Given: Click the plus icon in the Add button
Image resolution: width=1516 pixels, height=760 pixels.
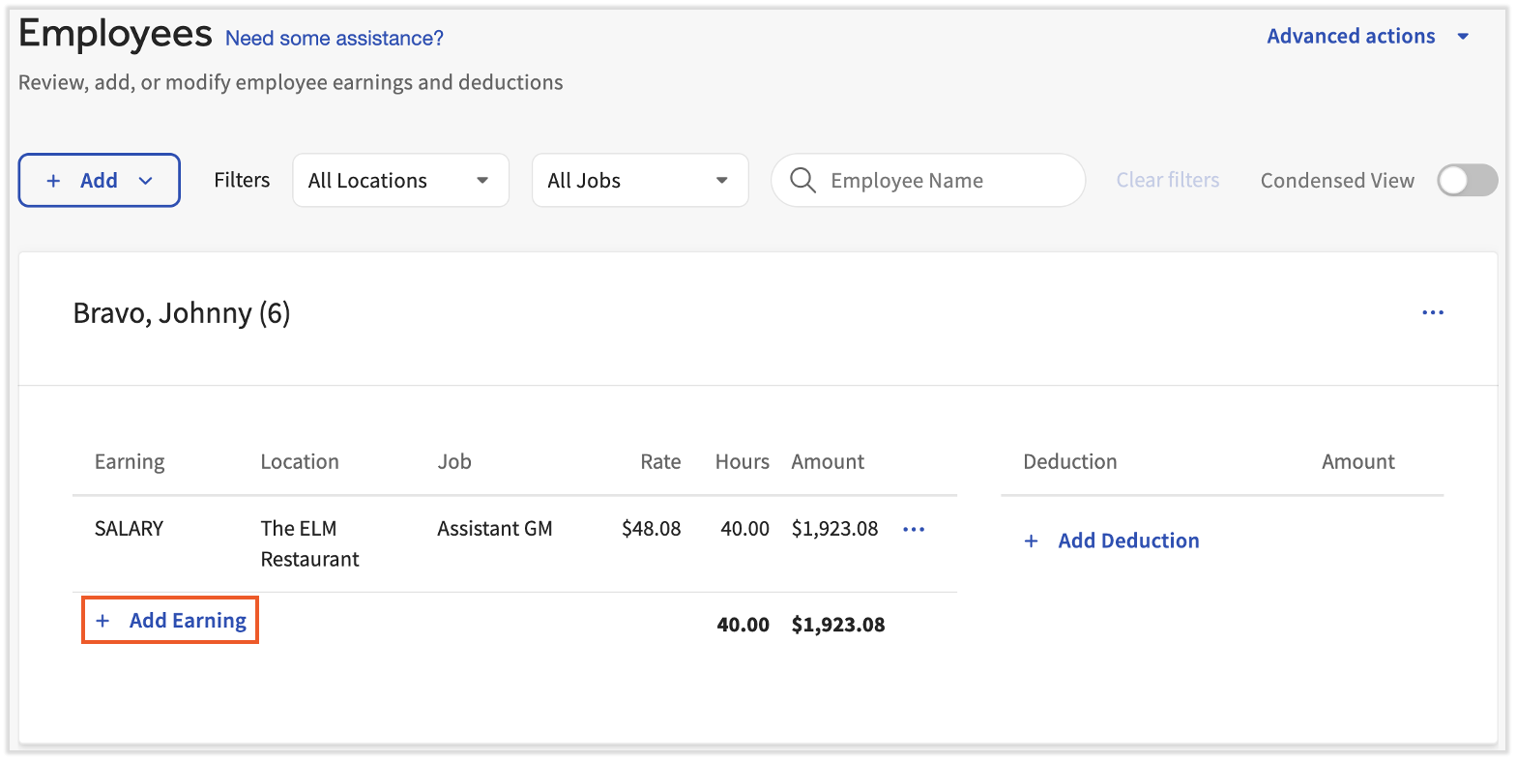Looking at the screenshot, I should pyautogui.click(x=53, y=181).
